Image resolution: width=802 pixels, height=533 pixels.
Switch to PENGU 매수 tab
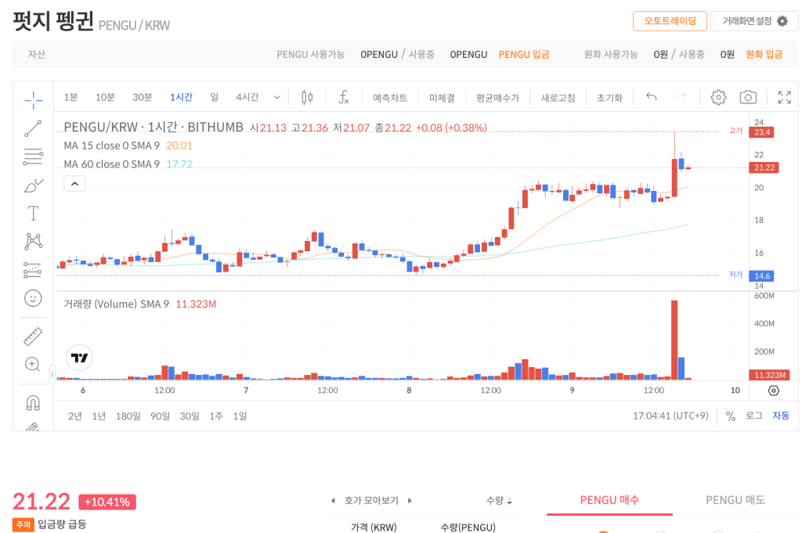pyautogui.click(x=609, y=500)
